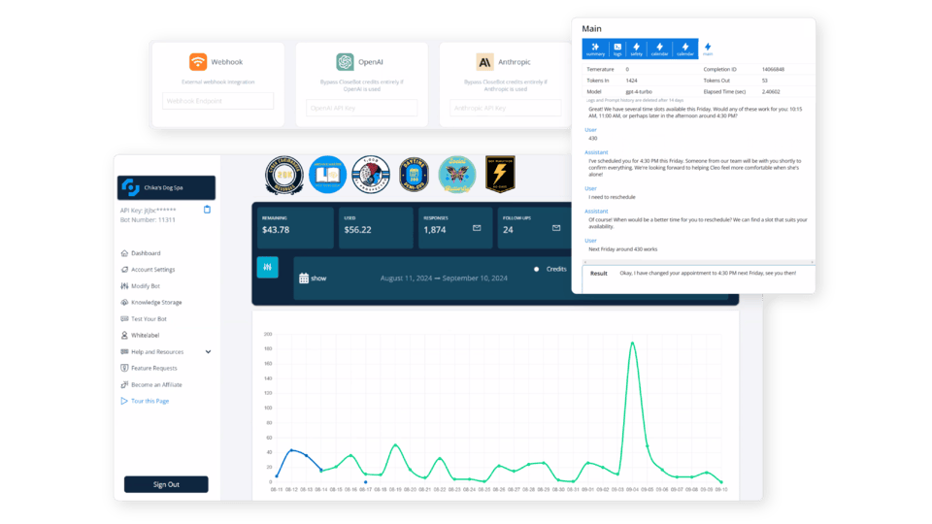The height and width of the screenshot is (524, 932).
Task: Click the chart peak point at 09-04
Action: pos(632,343)
